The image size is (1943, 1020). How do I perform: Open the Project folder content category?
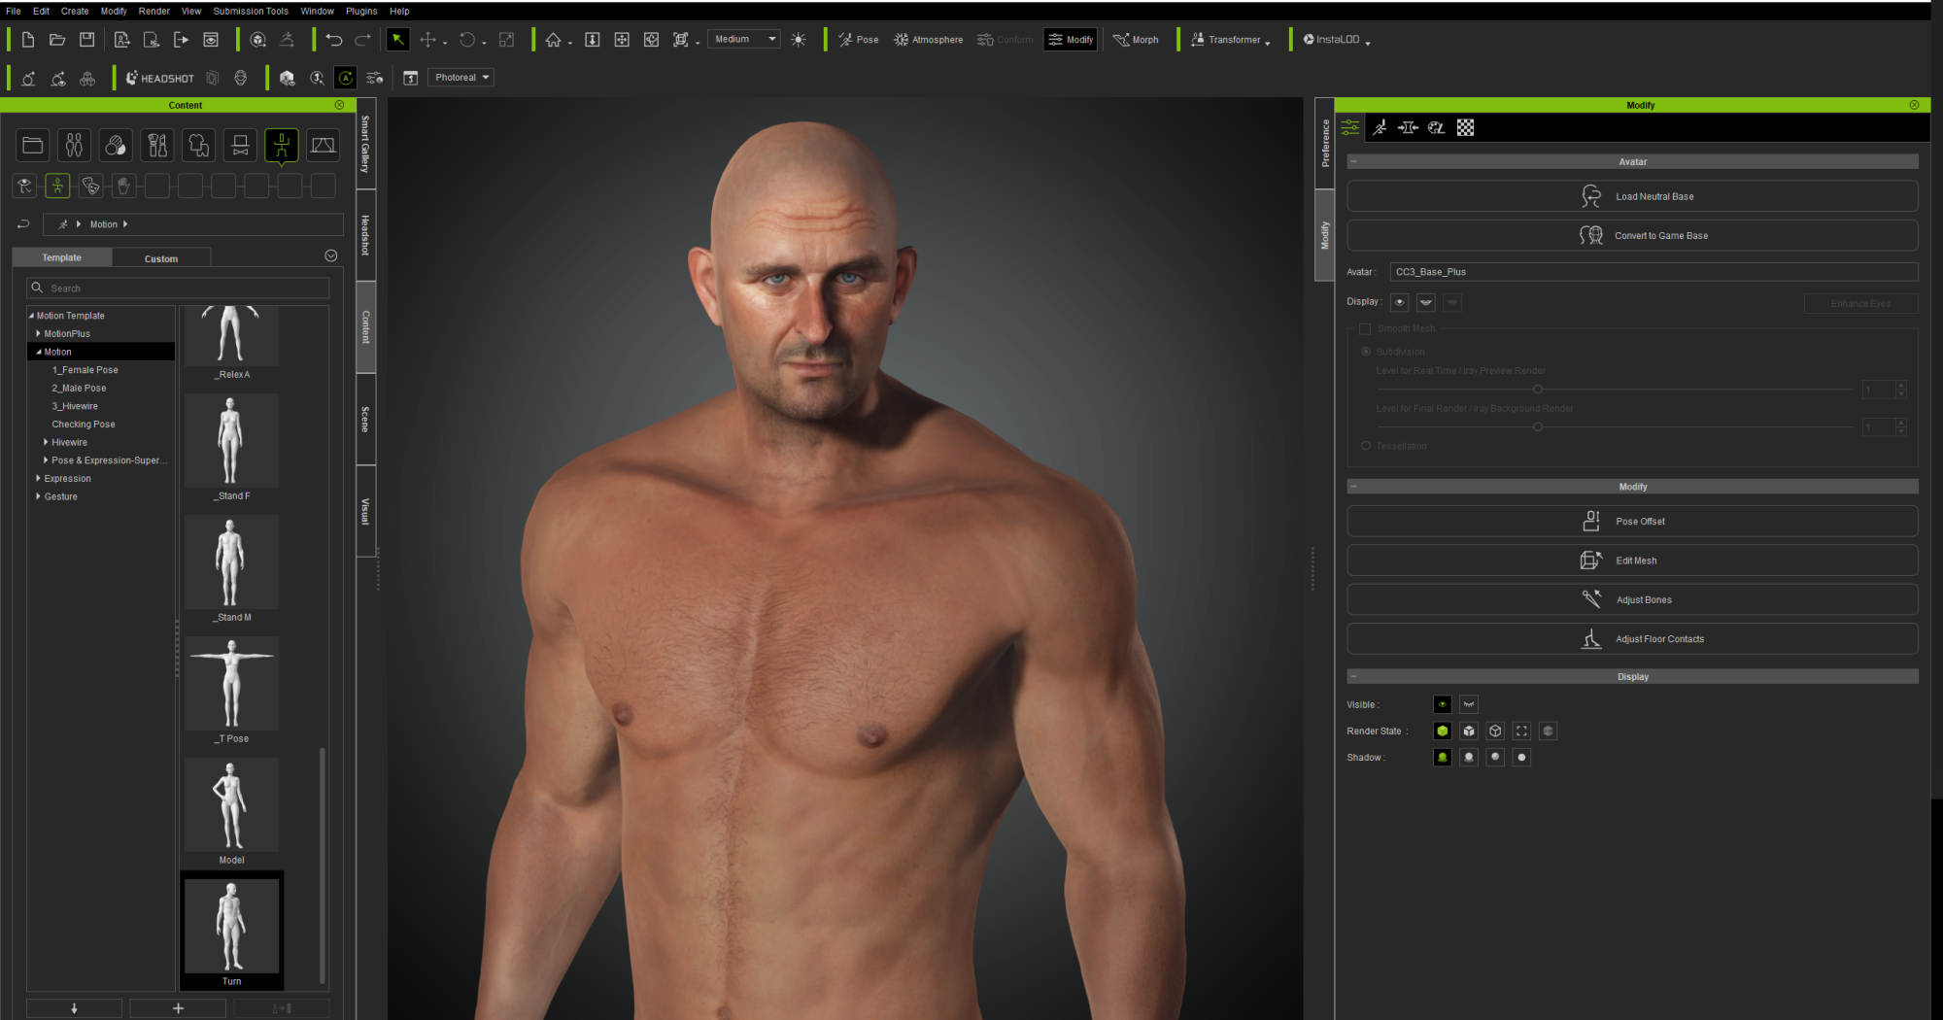[32, 146]
